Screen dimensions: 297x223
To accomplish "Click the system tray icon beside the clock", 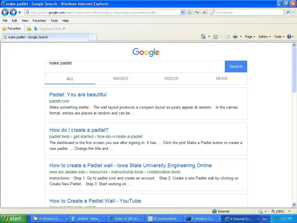I will pyautogui.click(x=275, y=219).
